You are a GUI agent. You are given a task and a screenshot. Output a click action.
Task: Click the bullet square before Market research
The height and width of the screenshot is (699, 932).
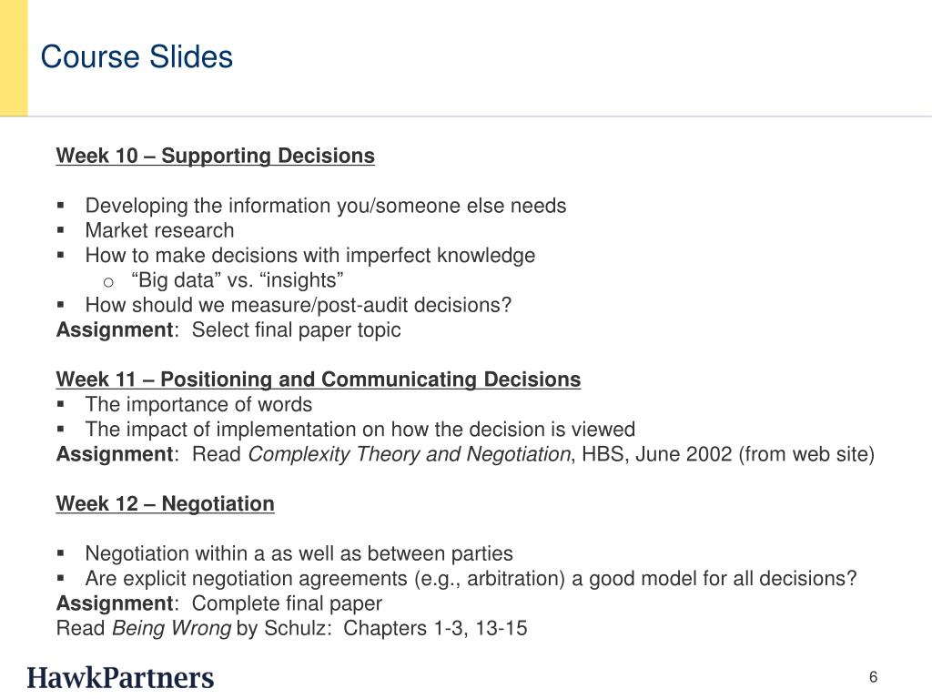pos(61,231)
